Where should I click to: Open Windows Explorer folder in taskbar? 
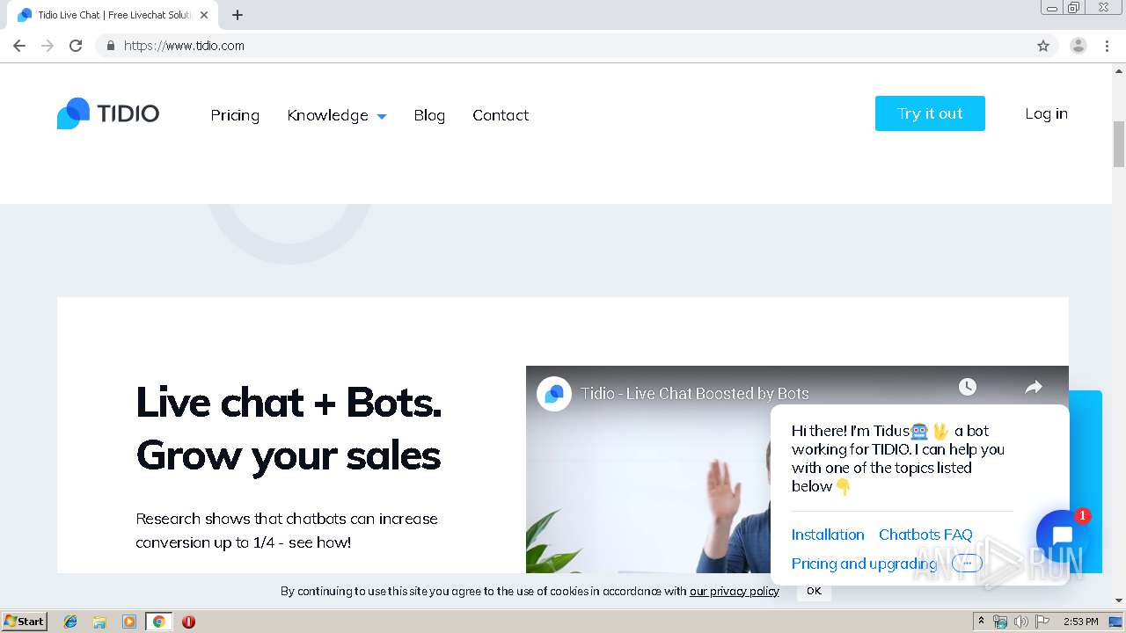coord(99,622)
